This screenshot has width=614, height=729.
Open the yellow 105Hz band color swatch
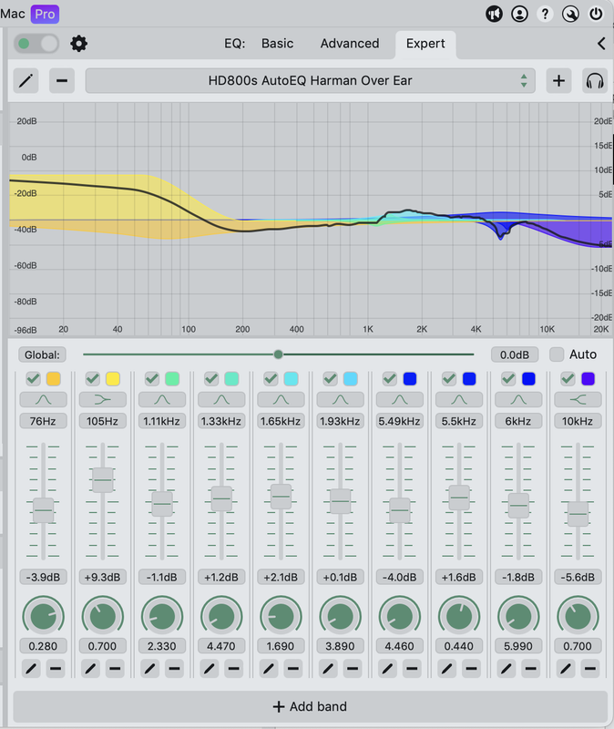point(113,379)
